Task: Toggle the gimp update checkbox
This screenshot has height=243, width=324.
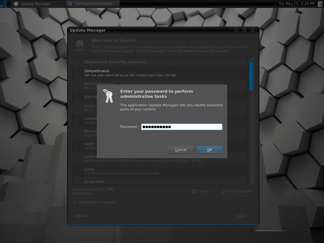Action: 77,171
